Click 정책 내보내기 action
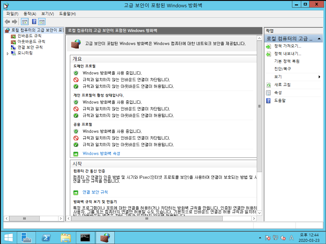 (x=288, y=54)
